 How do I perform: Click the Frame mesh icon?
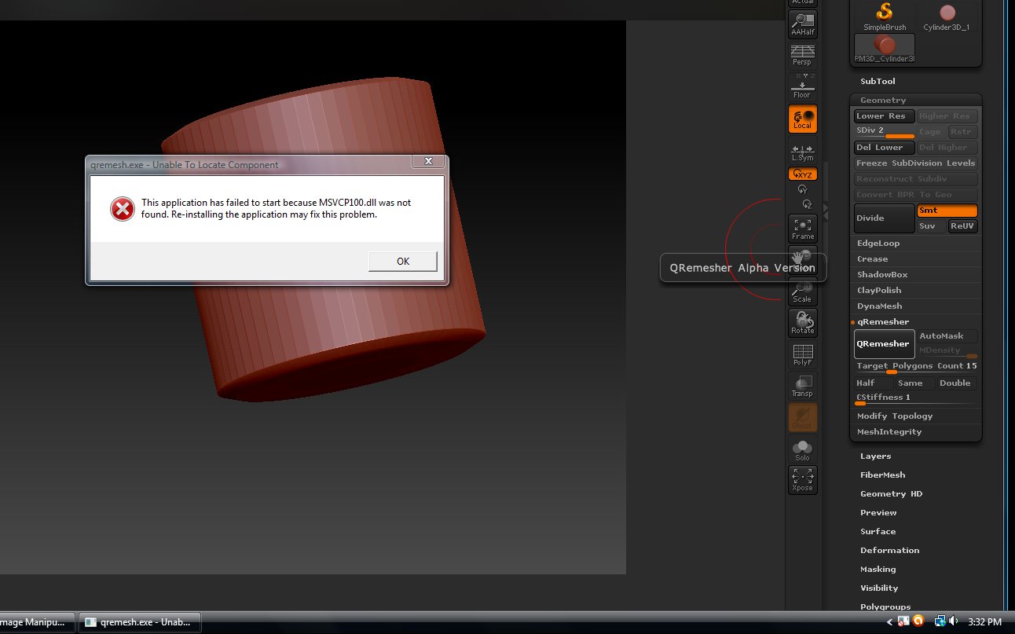pyautogui.click(x=802, y=229)
